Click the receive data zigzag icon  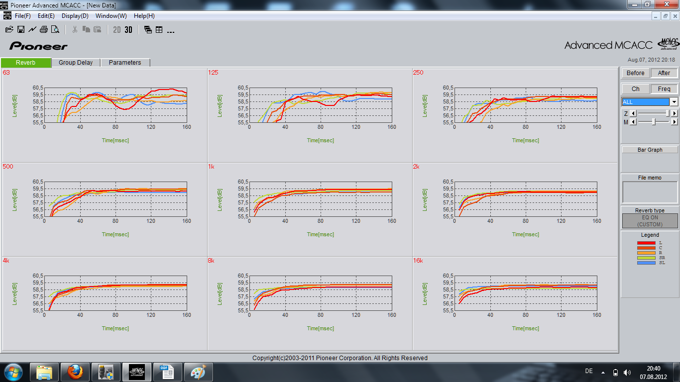click(32, 30)
